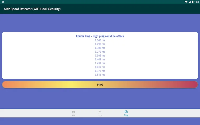
Task: Click the ARP Spoof Detector app title
Action: pos(32,9)
